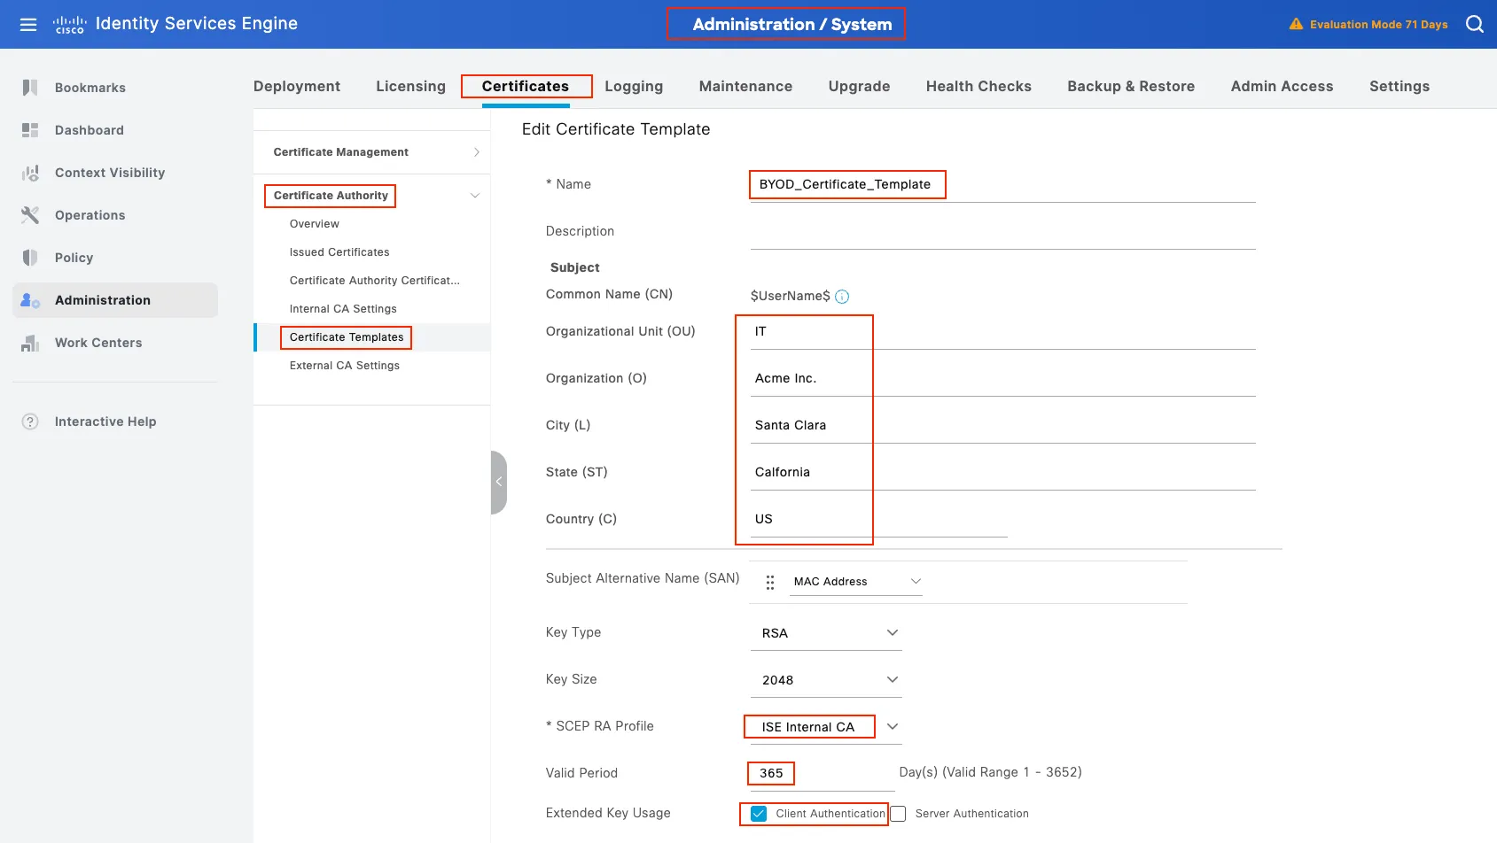Open the SCEP RA Profile dropdown

(x=826, y=727)
